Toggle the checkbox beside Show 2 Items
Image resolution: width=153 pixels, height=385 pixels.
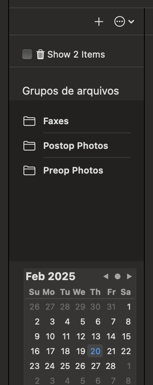click(27, 54)
